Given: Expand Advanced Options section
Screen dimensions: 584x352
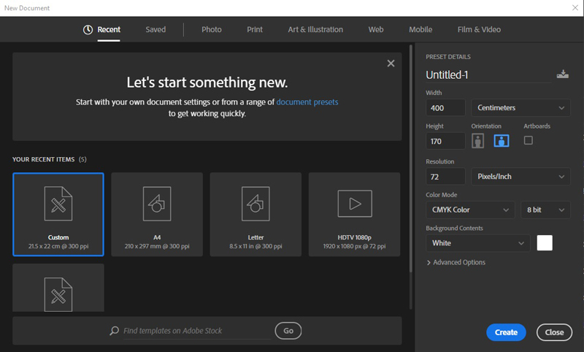Looking at the screenshot, I should (x=456, y=262).
